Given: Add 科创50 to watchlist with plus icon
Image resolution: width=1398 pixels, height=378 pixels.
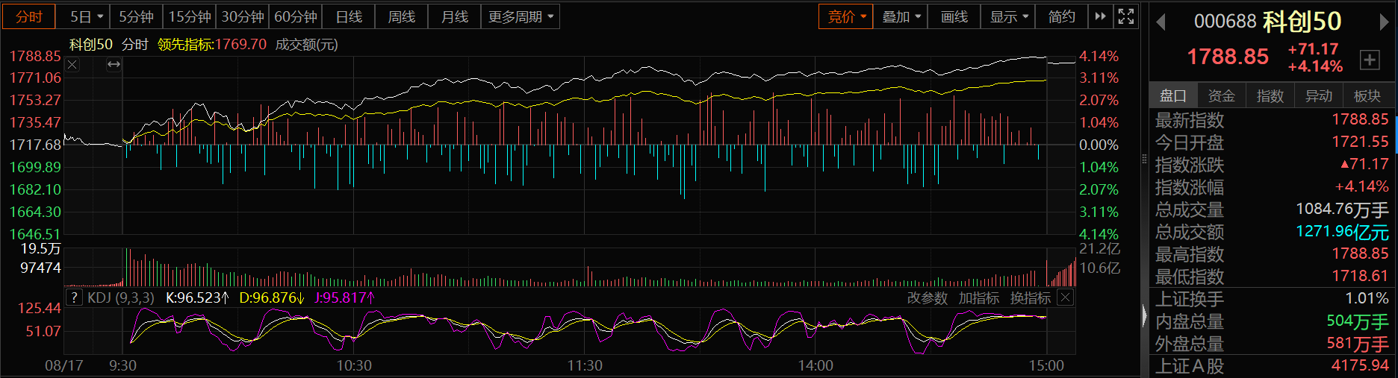Looking at the screenshot, I should coord(1370,60).
